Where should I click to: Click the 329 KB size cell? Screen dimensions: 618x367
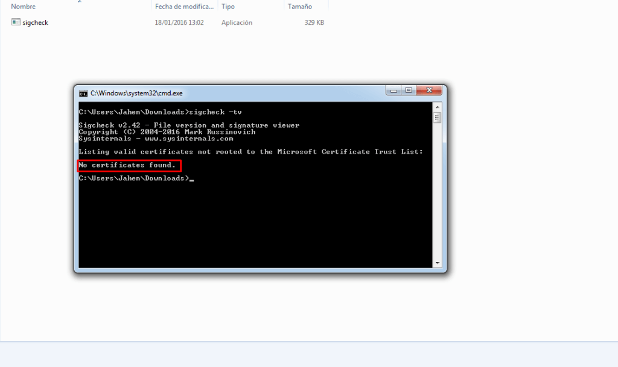click(x=314, y=22)
